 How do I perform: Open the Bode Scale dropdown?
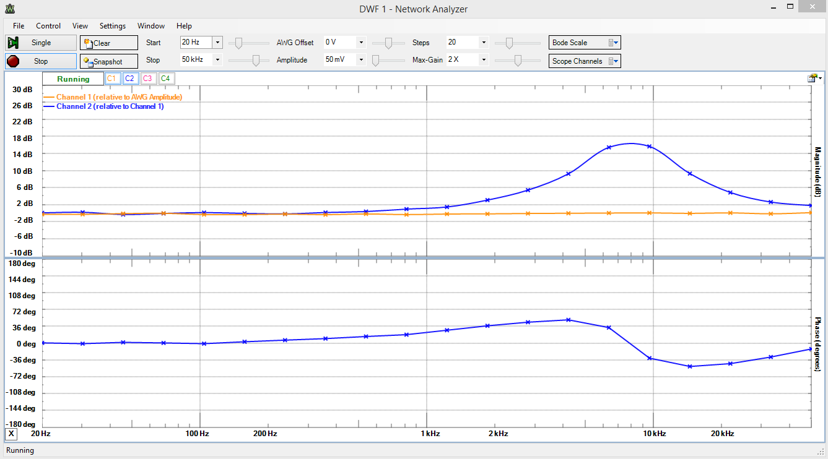[585, 43]
